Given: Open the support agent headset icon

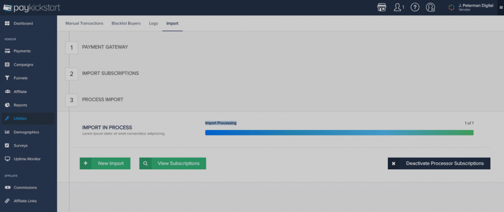Looking at the screenshot, I should point(431,8).
